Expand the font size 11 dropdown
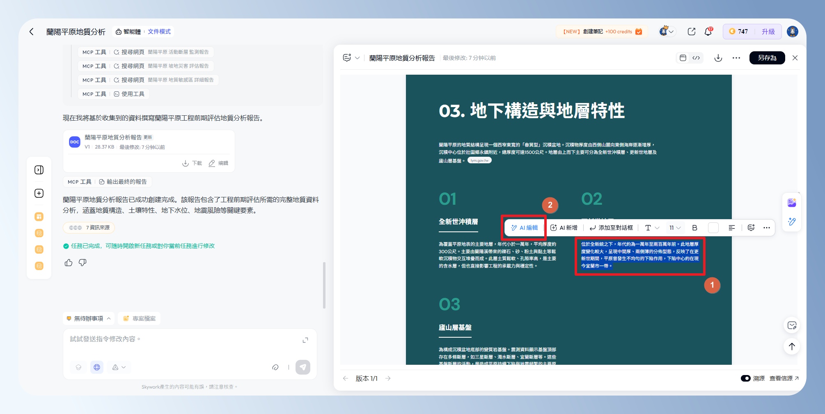Viewport: 825px width, 414px height. (675, 228)
